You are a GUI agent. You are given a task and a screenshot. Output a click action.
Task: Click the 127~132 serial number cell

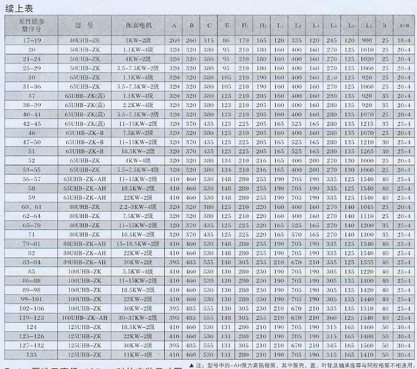[31, 345]
